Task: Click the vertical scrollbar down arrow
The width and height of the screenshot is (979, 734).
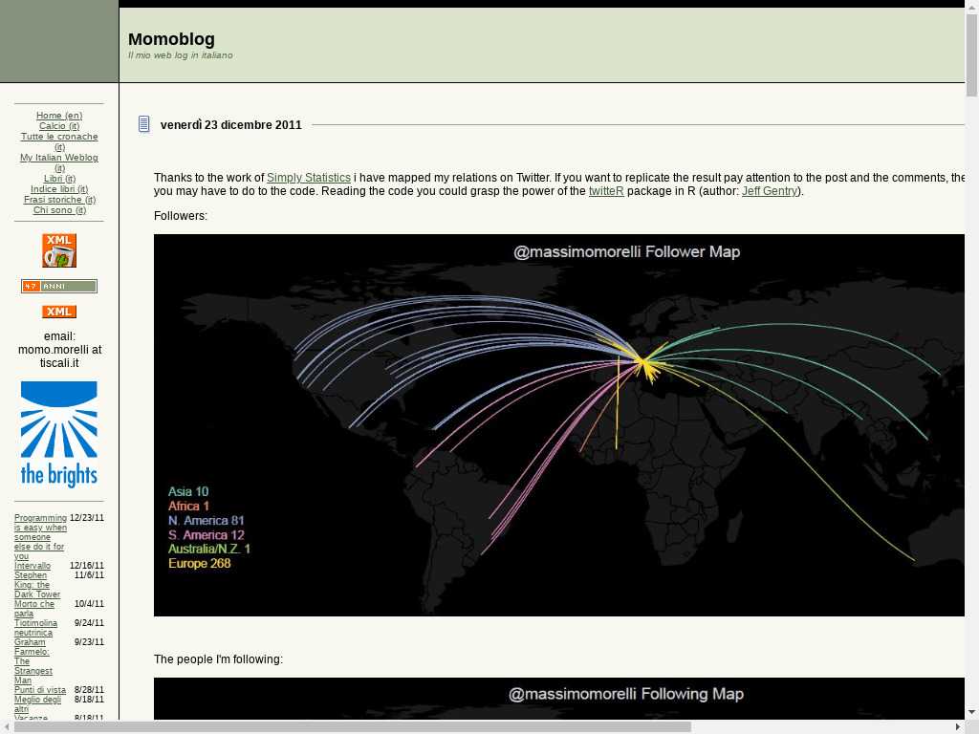Action: 971,712
